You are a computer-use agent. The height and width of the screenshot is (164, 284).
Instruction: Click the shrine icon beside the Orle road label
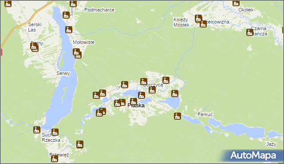coord(125,85)
